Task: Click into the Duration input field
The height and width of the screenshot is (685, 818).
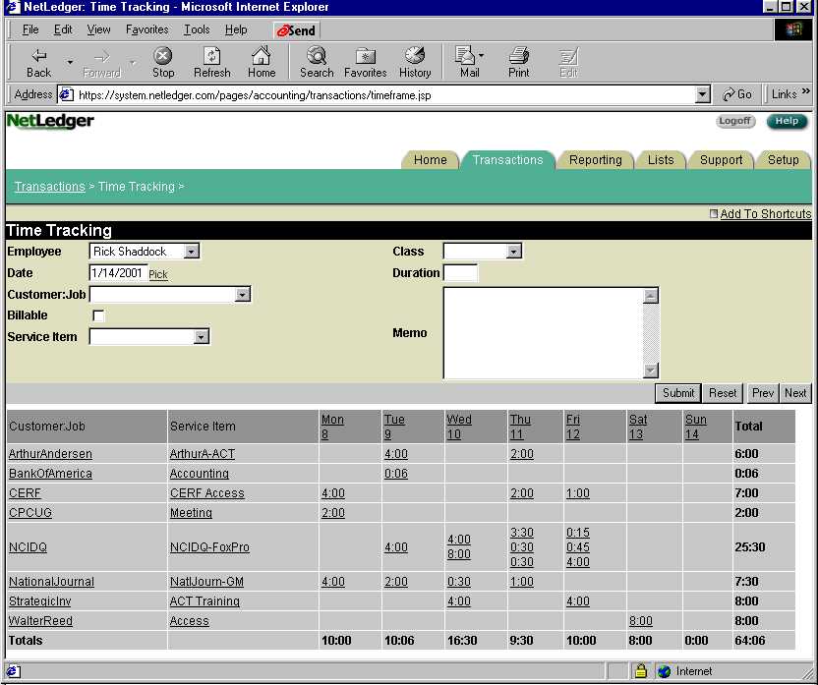Action: [x=460, y=273]
